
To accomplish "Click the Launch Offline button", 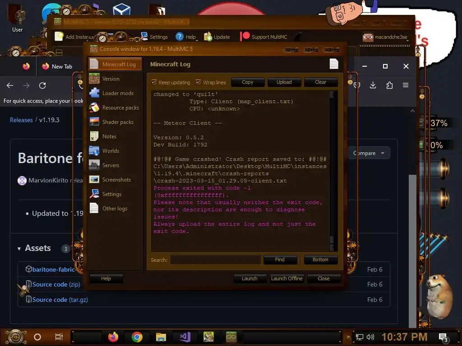I will click(x=286, y=278).
